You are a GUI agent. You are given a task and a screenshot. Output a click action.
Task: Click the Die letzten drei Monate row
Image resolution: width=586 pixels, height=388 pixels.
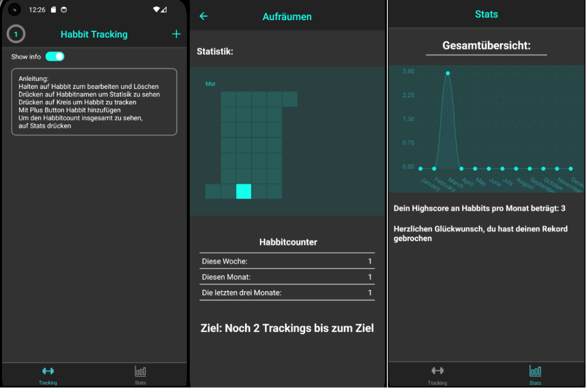click(x=287, y=293)
